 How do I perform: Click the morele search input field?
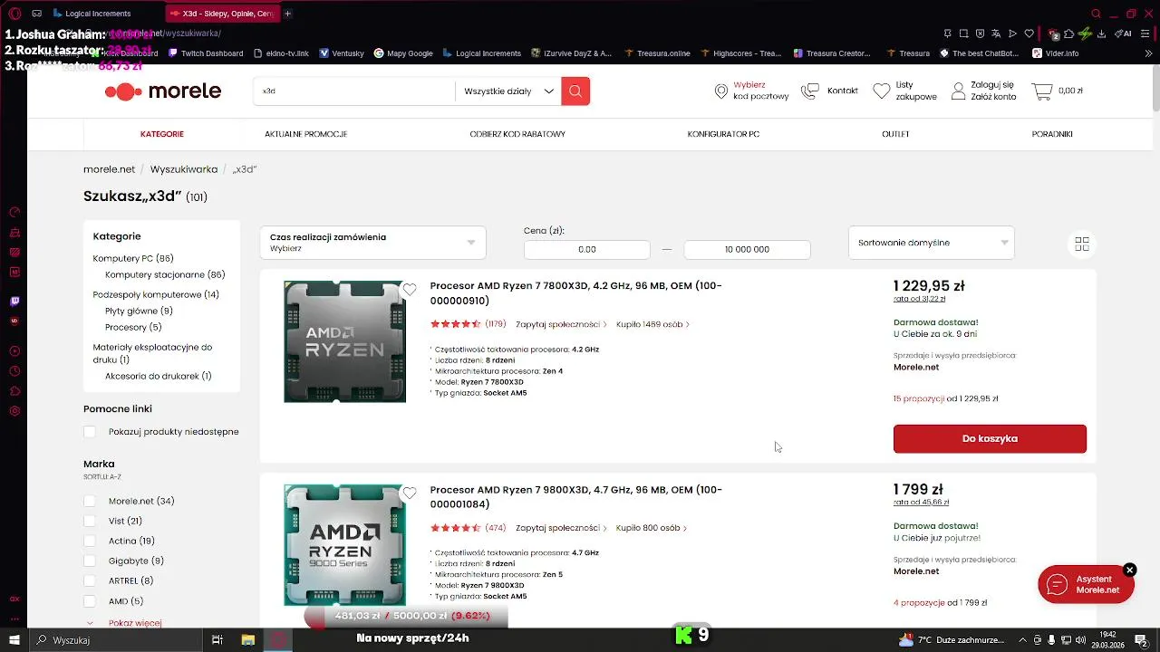354,91
